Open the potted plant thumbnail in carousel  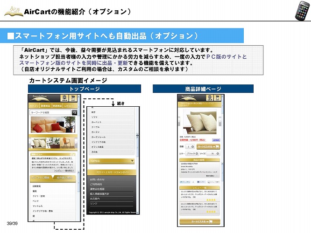53,143
